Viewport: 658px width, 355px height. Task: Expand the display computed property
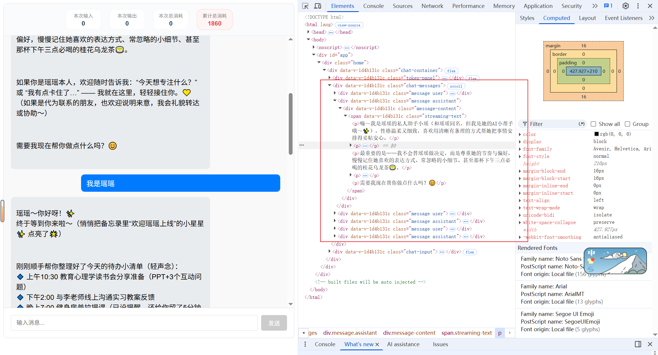[520, 142]
